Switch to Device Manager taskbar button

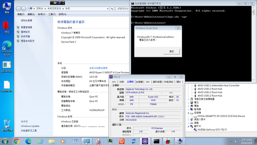tap(180, 141)
